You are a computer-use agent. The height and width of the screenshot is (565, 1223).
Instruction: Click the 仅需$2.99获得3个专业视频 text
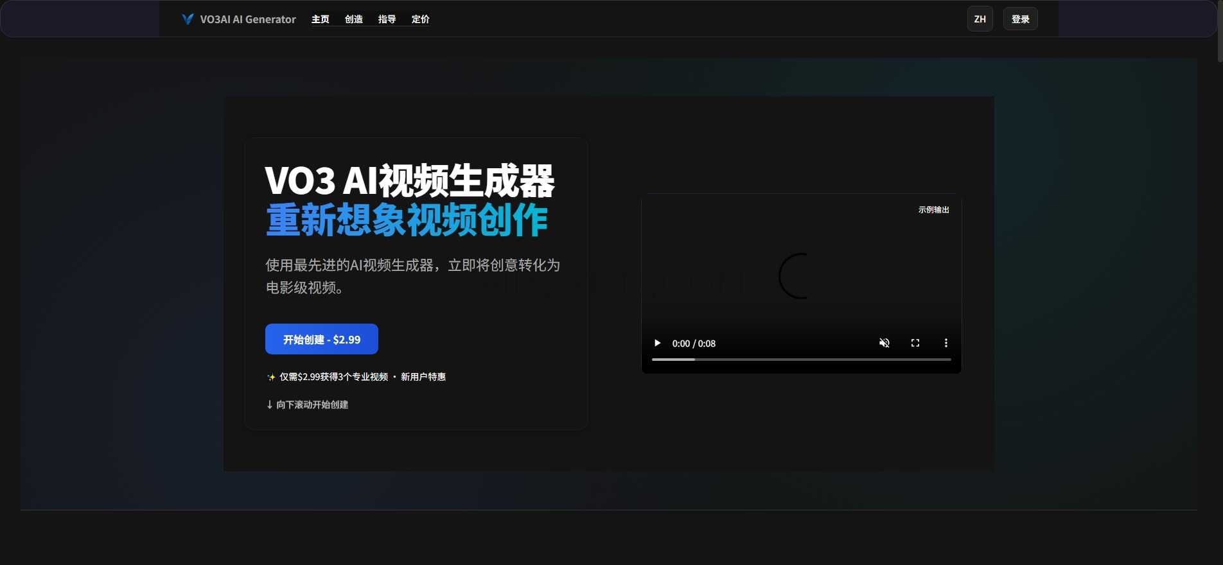(x=333, y=377)
